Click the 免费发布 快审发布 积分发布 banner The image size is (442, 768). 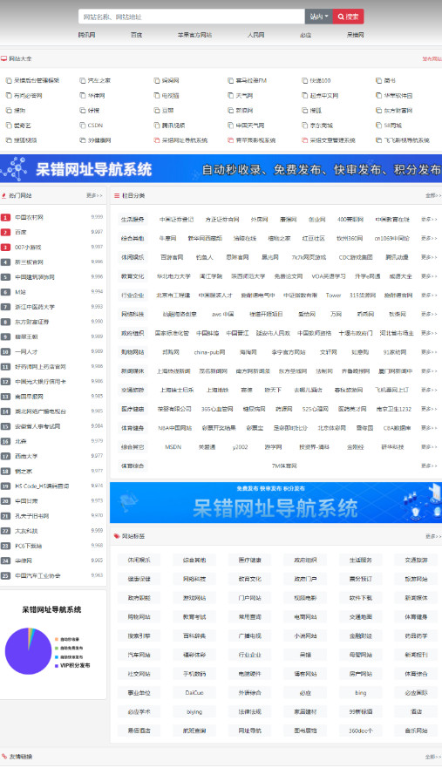pos(275,502)
